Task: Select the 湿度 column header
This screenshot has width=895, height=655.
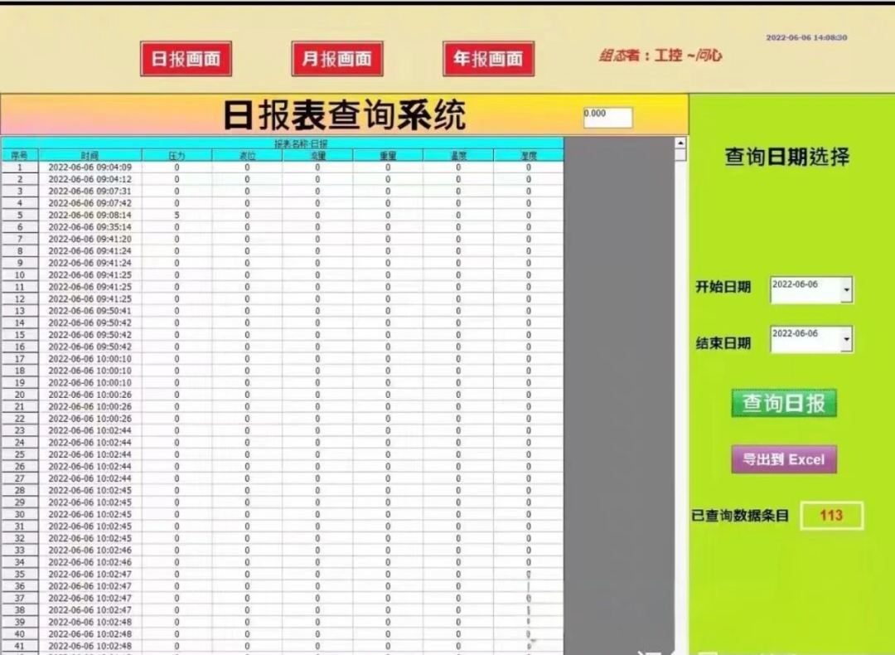Action: (529, 155)
